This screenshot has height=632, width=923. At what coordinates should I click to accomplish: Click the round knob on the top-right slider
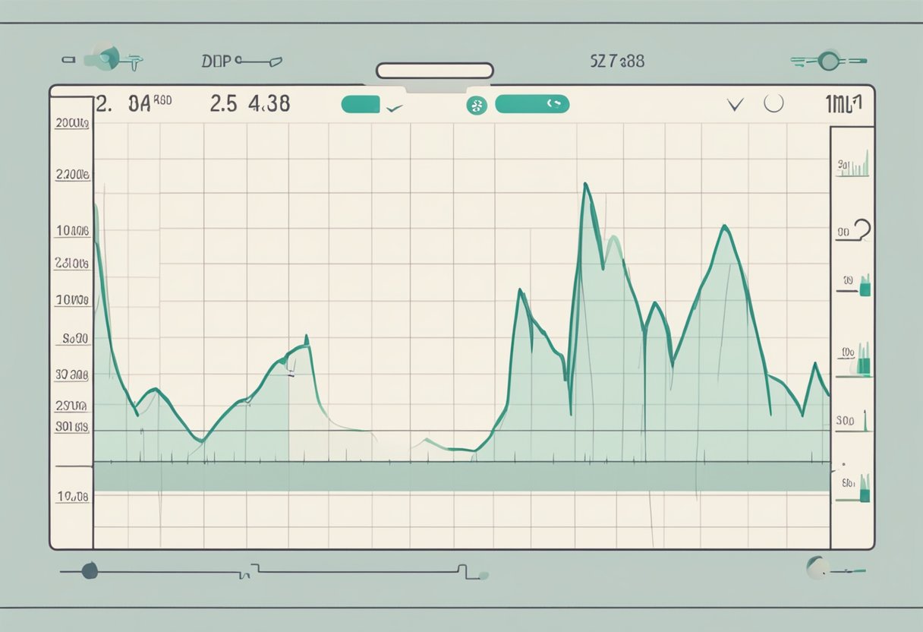point(830,59)
